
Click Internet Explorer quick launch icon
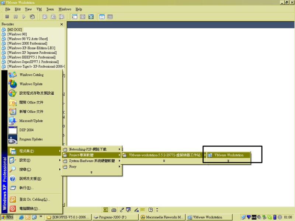tap(21, 217)
